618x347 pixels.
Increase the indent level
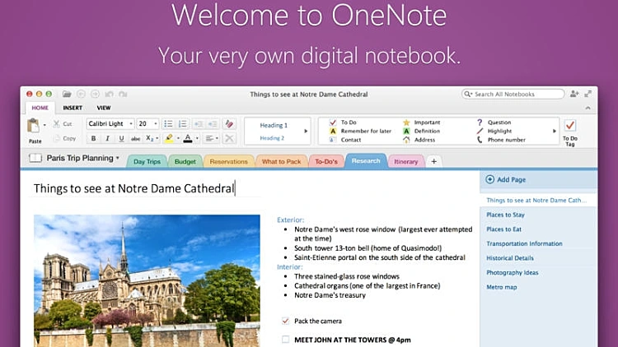coord(213,124)
